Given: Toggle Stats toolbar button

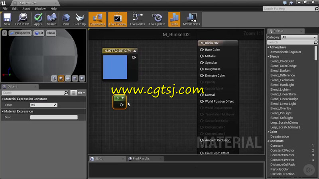Looking at the screenshot, I should click(x=174, y=19).
